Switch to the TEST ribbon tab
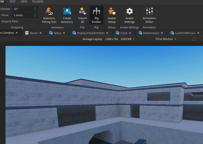Image resolution: width=203 pixels, height=144 pixels. (x=12, y=1)
